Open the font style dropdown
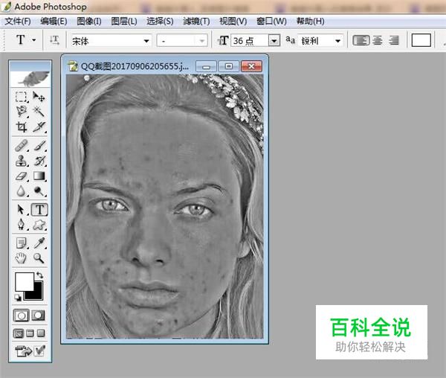Screen dimensions: 446x378 (202, 41)
